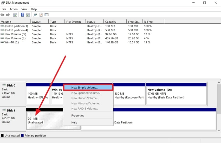Click the Disk 1 disk icon in the graphical view

coord(4,110)
